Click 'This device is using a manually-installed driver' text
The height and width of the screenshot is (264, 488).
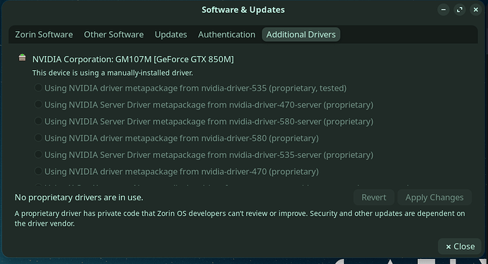point(112,73)
